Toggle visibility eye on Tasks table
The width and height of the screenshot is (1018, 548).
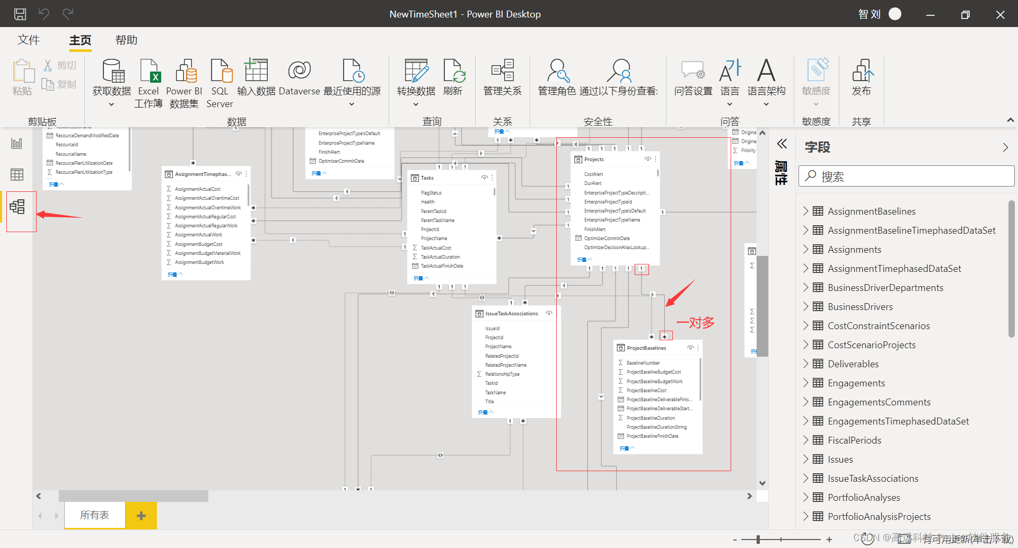click(x=484, y=178)
